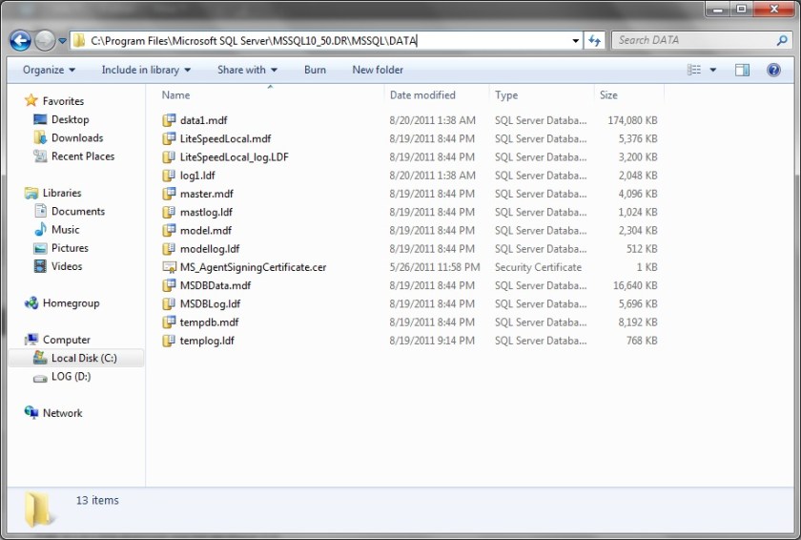Select the MS_AgentSigningCertificate.cer certificate icon
The width and height of the screenshot is (801, 540).
click(169, 267)
